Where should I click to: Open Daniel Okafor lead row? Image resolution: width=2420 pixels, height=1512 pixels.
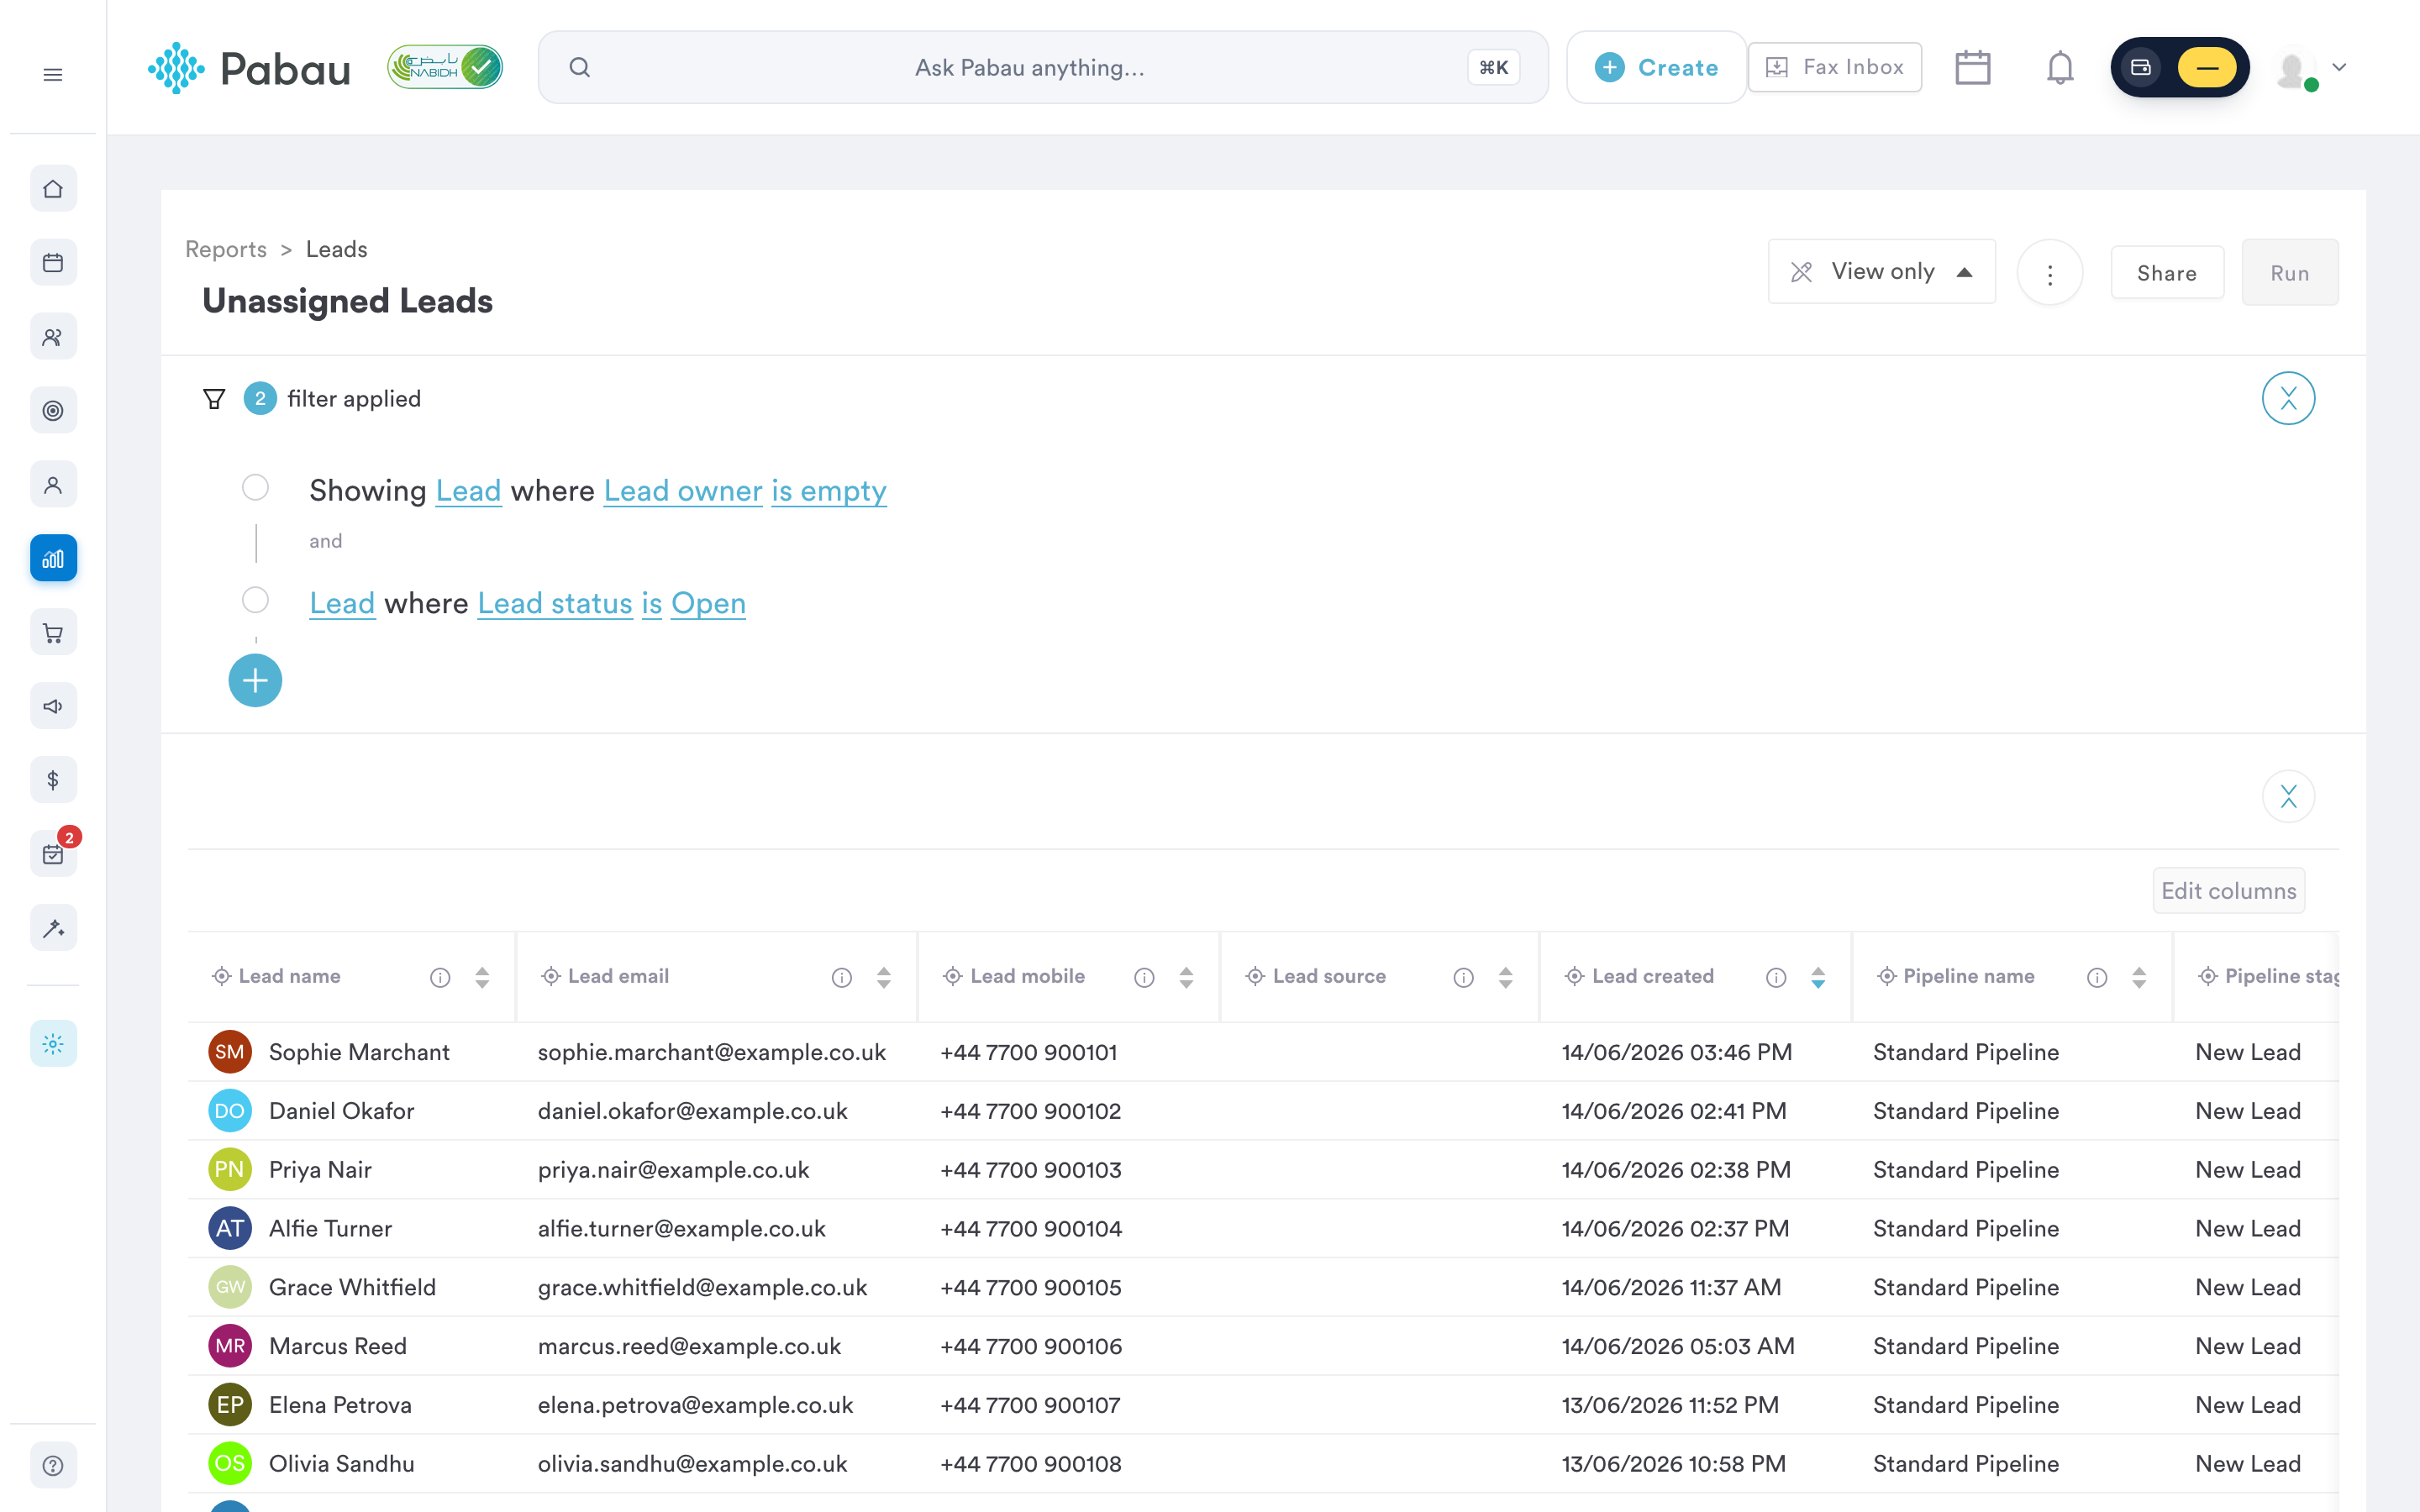pos(1263,1111)
